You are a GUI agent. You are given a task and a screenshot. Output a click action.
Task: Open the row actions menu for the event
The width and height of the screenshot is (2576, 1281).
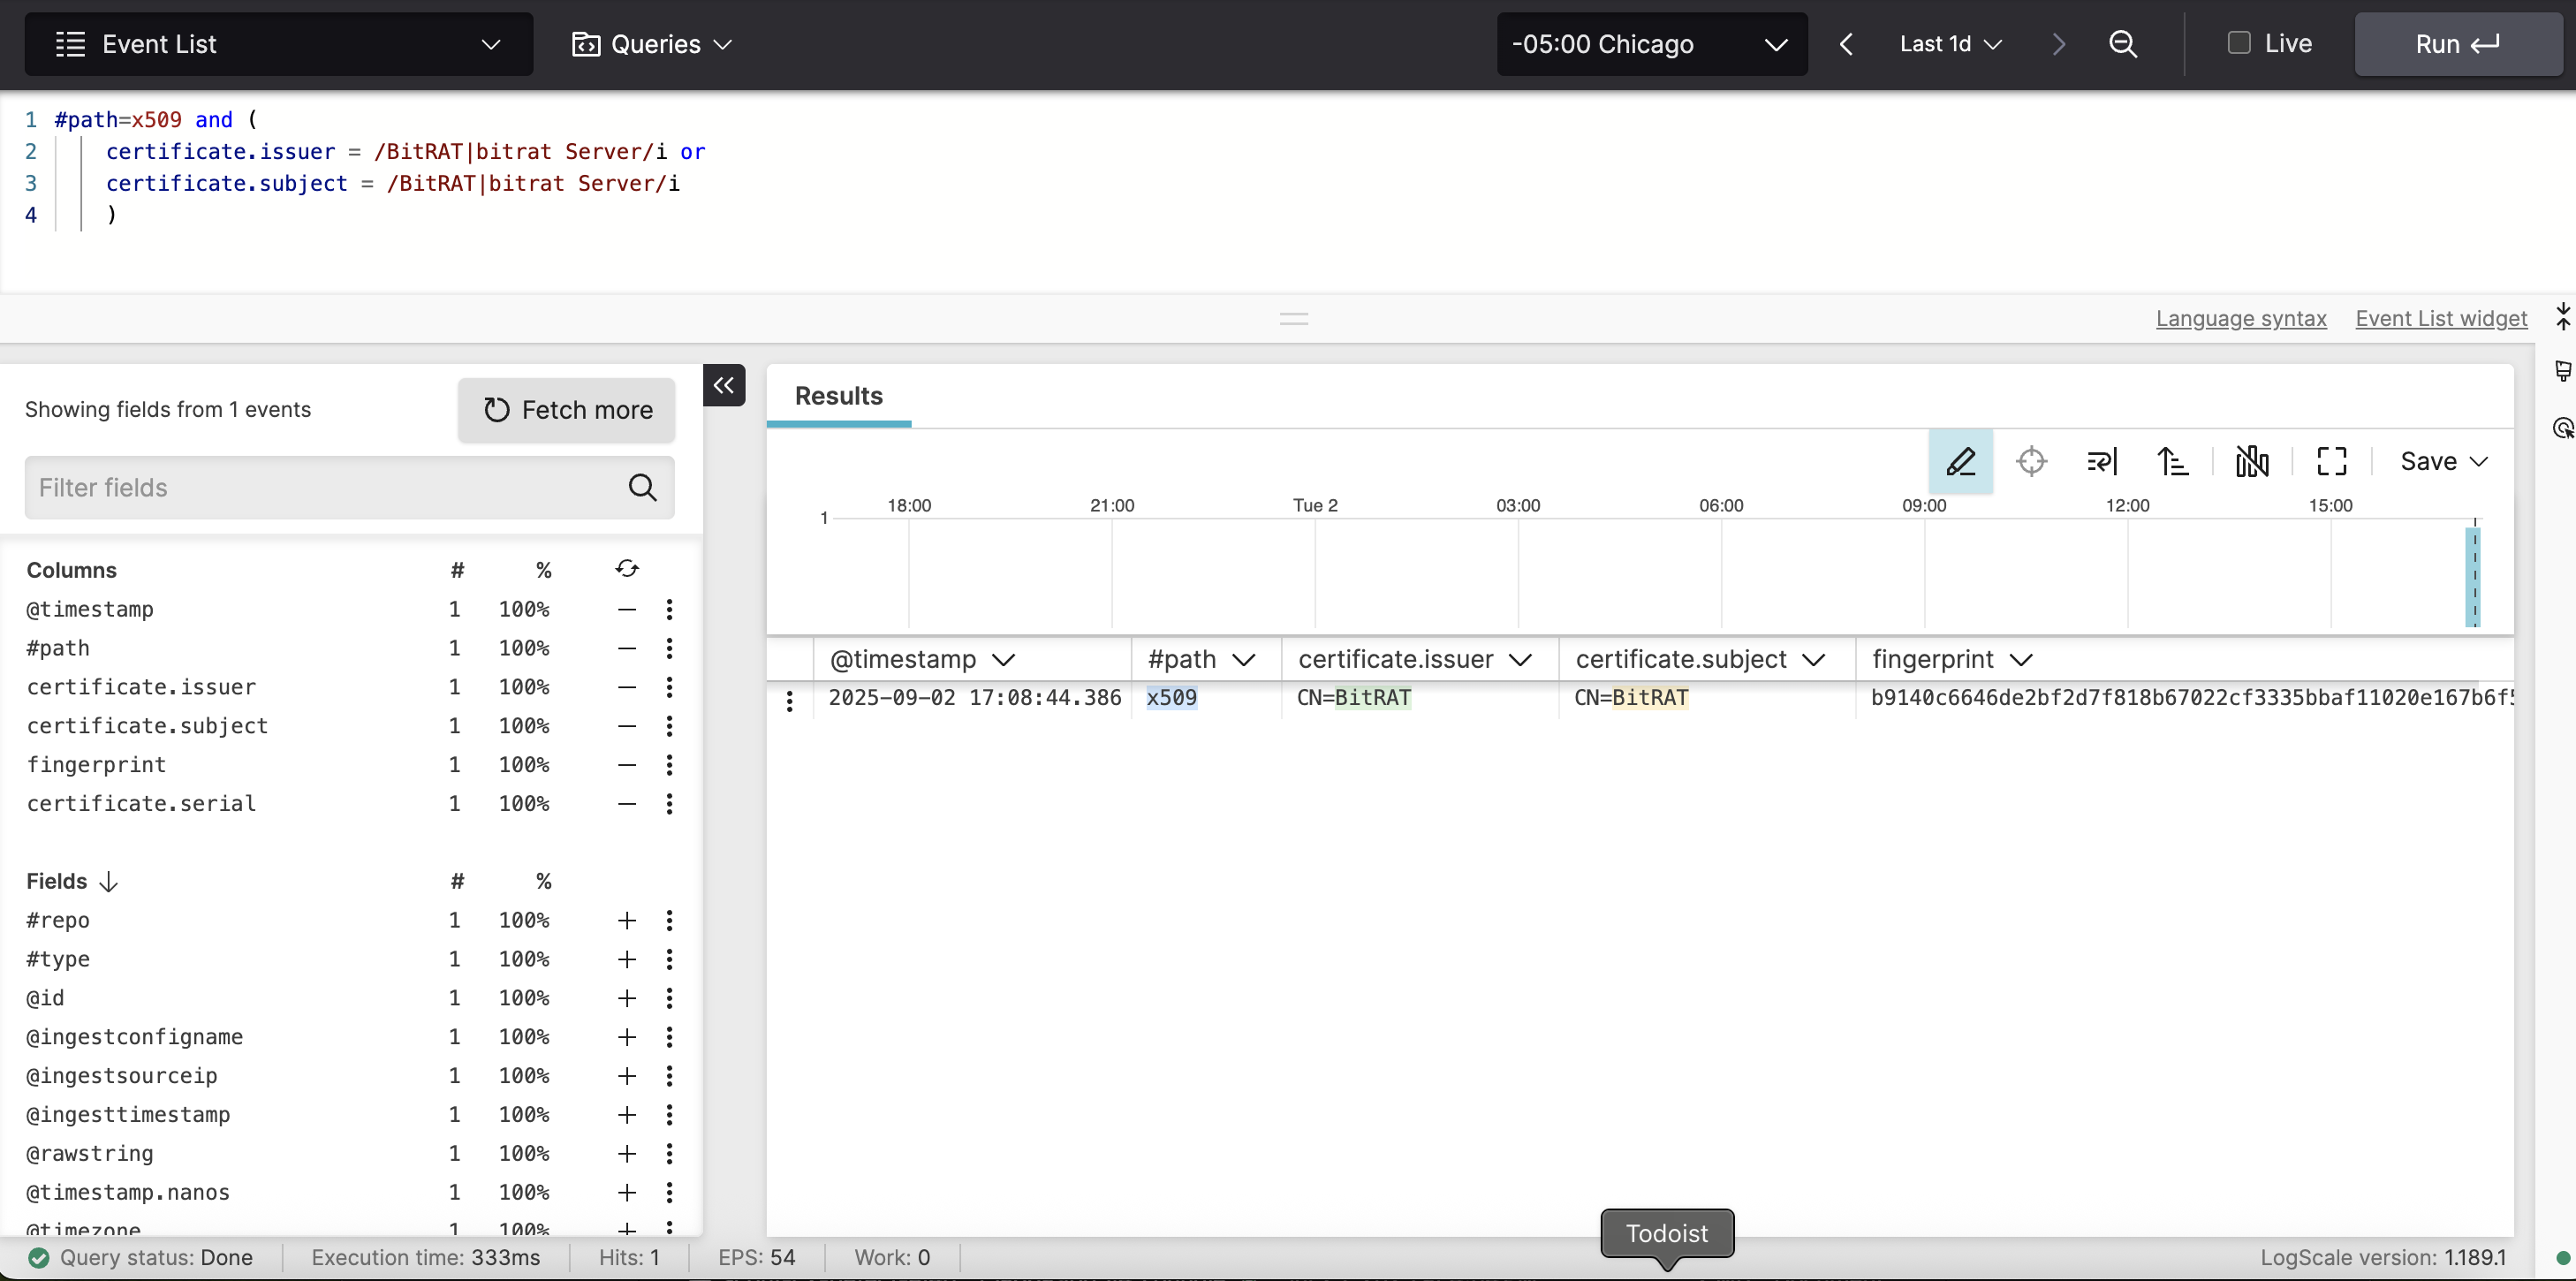[790, 700]
